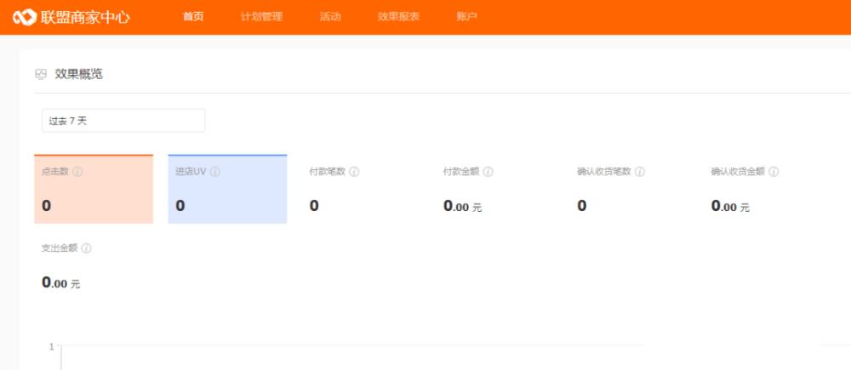Open the 计划管理 menu
Viewport: 851px width, 370px height.
(x=261, y=17)
